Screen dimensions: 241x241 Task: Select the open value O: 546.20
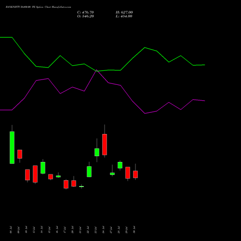click(x=85, y=16)
